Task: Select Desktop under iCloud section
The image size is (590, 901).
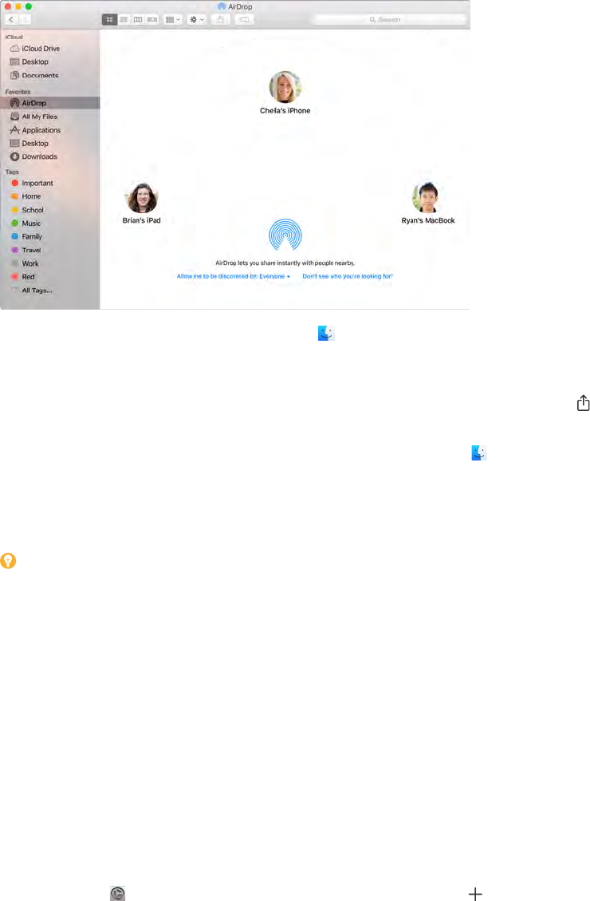Action: pyautogui.click(x=29, y=62)
